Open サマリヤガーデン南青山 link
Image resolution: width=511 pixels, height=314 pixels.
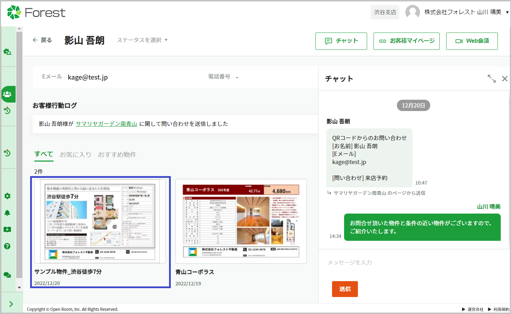coord(106,124)
